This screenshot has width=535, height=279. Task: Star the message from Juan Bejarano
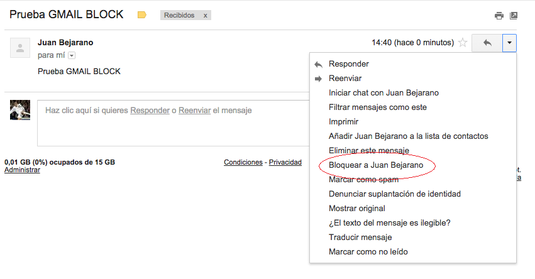click(x=463, y=43)
